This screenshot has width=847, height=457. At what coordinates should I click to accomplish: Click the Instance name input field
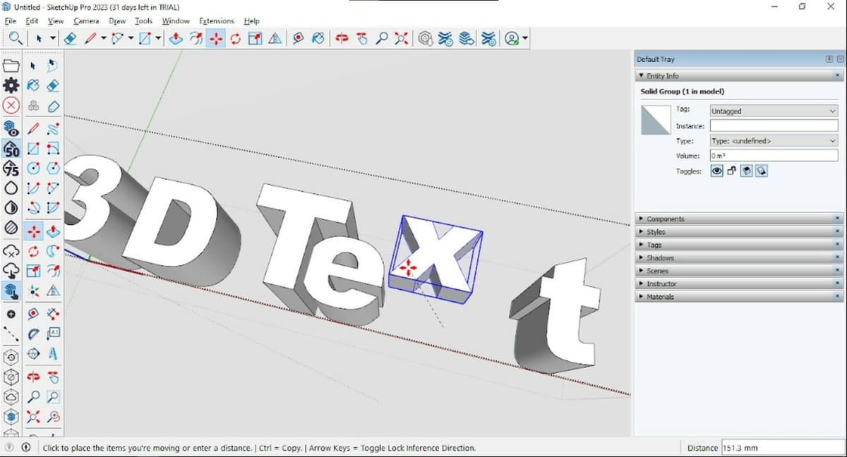774,126
